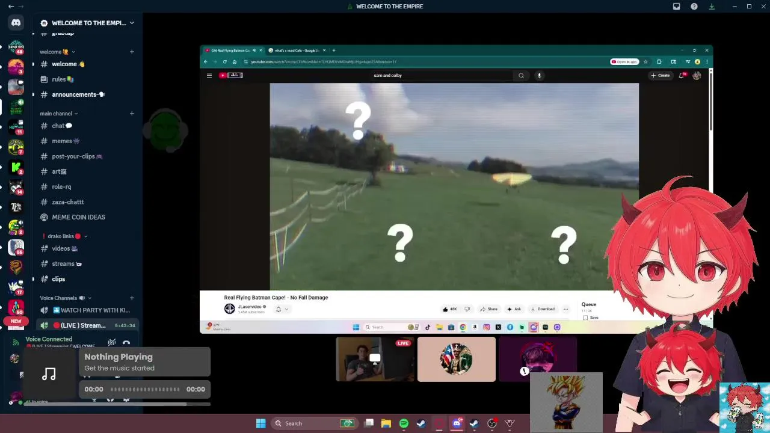This screenshot has height=433, width=770.
Task: Click the YouTube search magnifier button
Action: point(521,75)
